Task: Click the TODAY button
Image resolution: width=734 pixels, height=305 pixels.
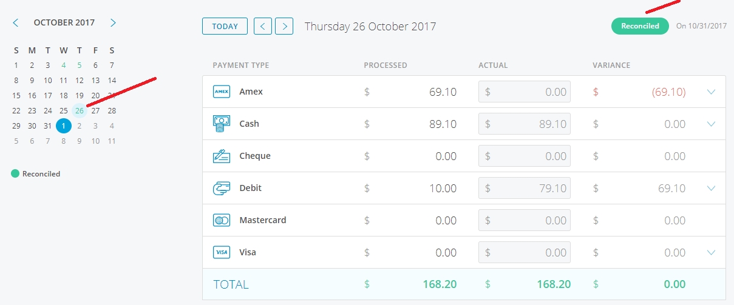Action: pyautogui.click(x=225, y=26)
